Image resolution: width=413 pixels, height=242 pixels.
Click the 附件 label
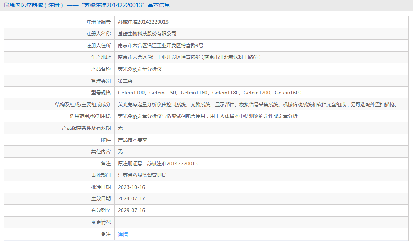[x=106, y=140]
